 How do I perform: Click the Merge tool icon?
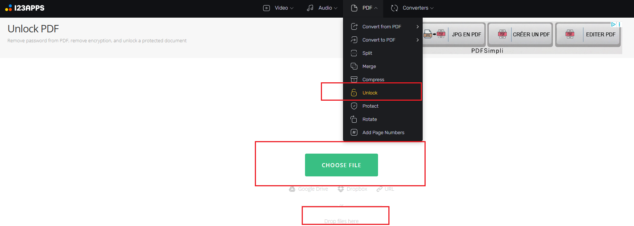click(354, 66)
